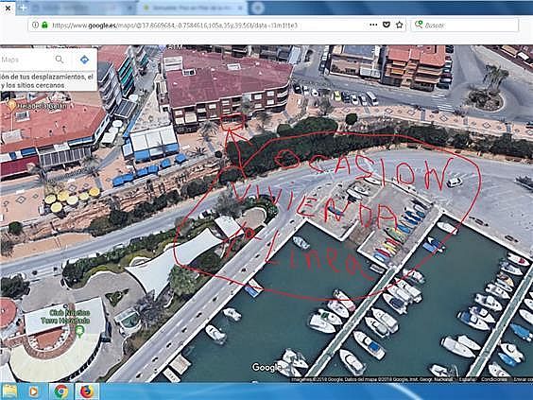Screen dimensions: 533x400
Task: Click the Heladería Galán map marker
Action: [x=11, y=106]
